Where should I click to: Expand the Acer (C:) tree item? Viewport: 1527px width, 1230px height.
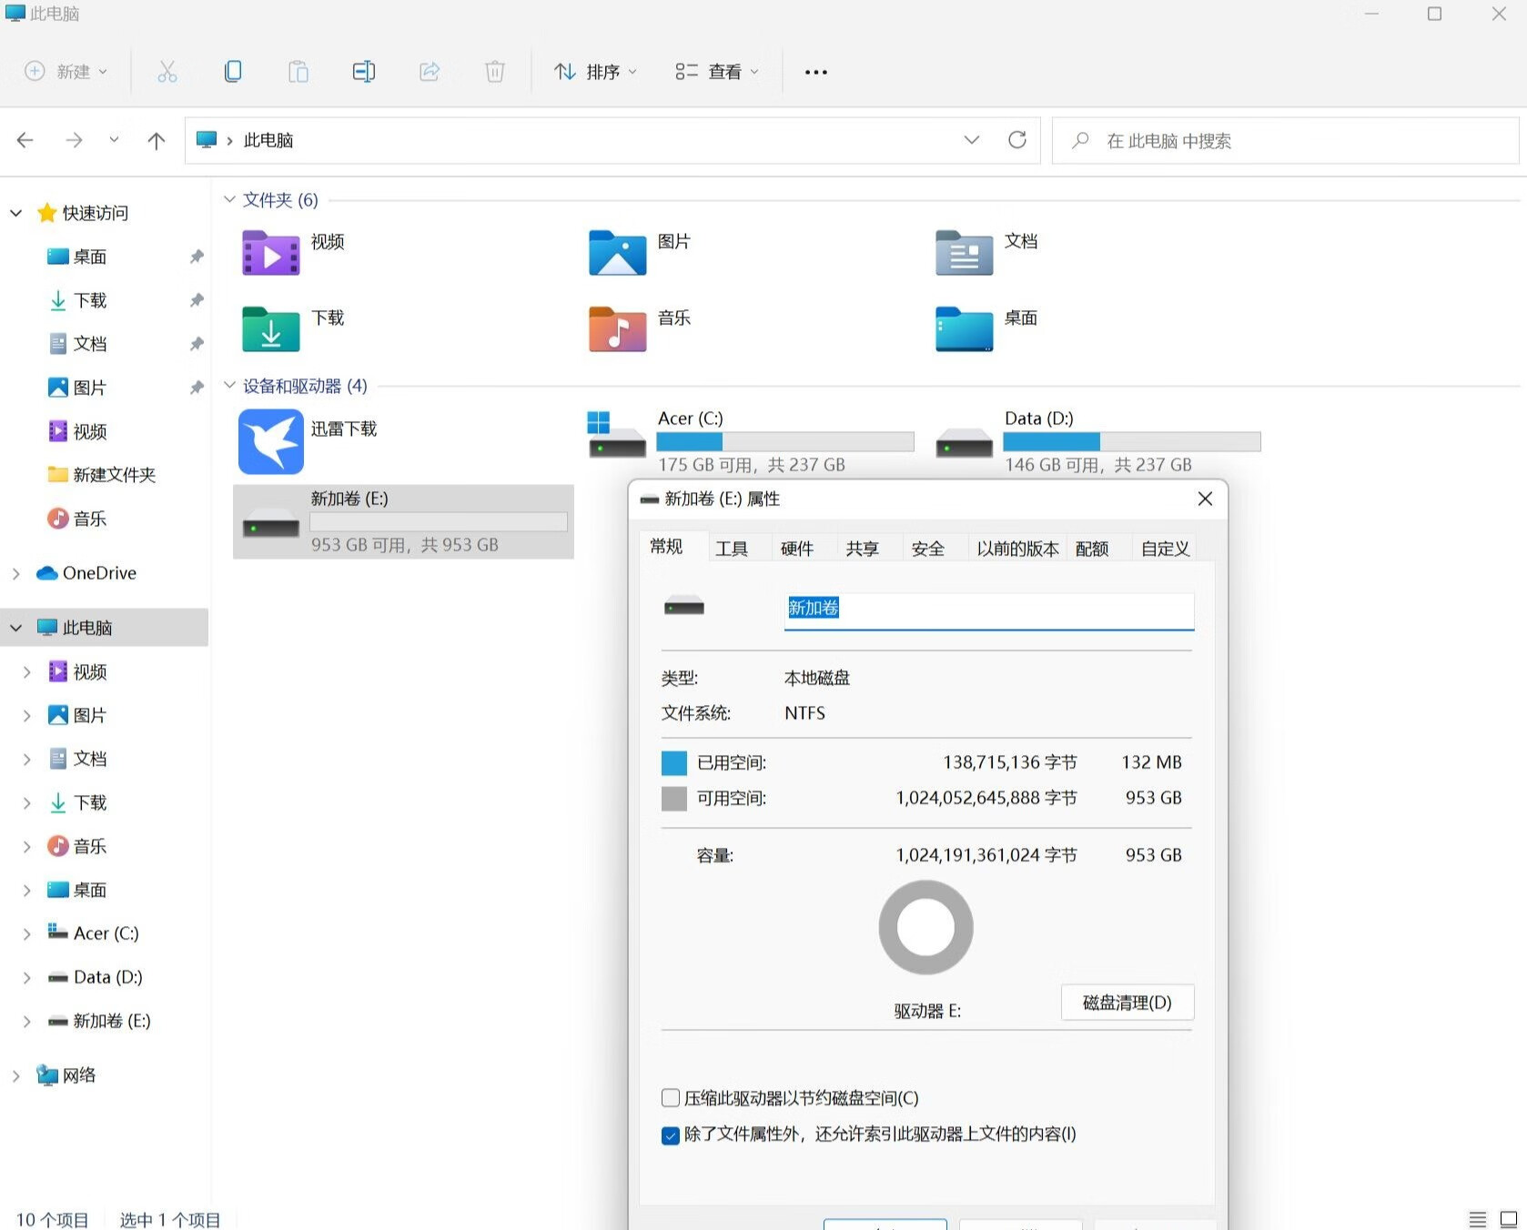(x=25, y=933)
